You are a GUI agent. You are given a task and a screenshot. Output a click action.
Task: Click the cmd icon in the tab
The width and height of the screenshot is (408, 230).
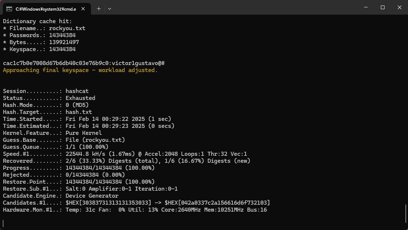(x=9, y=8)
